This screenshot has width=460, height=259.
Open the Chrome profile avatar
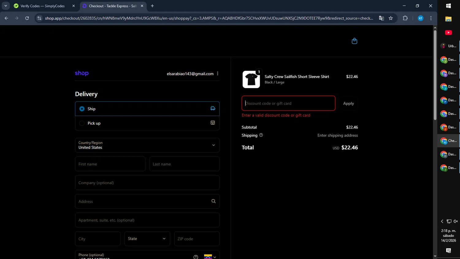[420, 18]
